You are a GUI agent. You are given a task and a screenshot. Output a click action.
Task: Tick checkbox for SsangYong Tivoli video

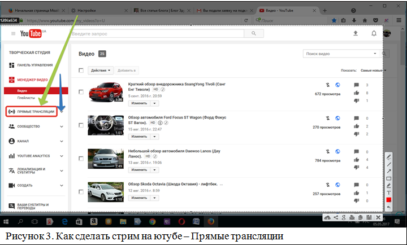[x=81, y=91]
